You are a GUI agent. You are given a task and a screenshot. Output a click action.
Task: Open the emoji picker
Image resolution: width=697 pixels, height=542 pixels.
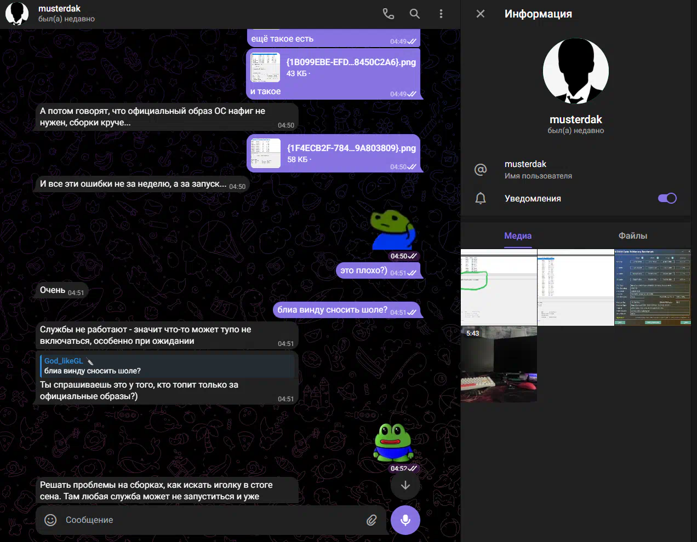(x=50, y=520)
